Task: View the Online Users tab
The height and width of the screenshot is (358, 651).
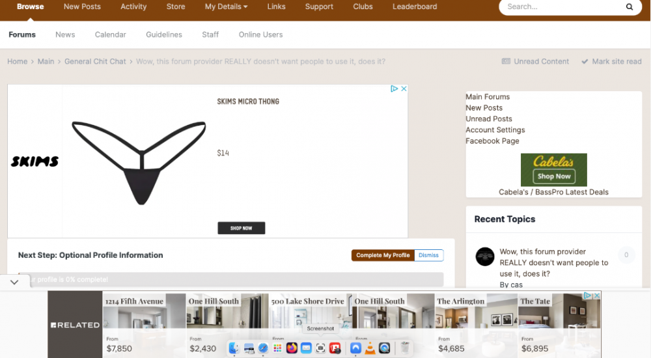Action: 261,34
